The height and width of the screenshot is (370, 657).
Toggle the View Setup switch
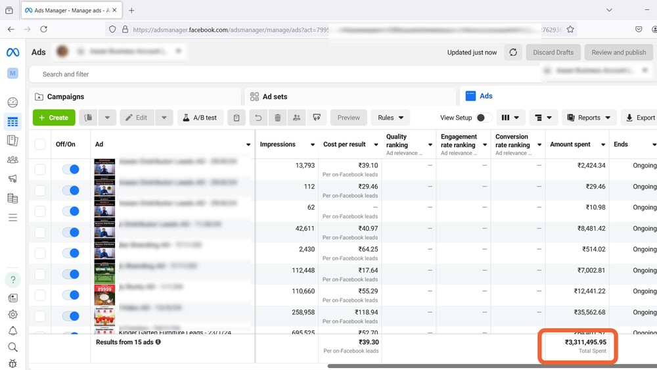pyautogui.click(x=484, y=118)
